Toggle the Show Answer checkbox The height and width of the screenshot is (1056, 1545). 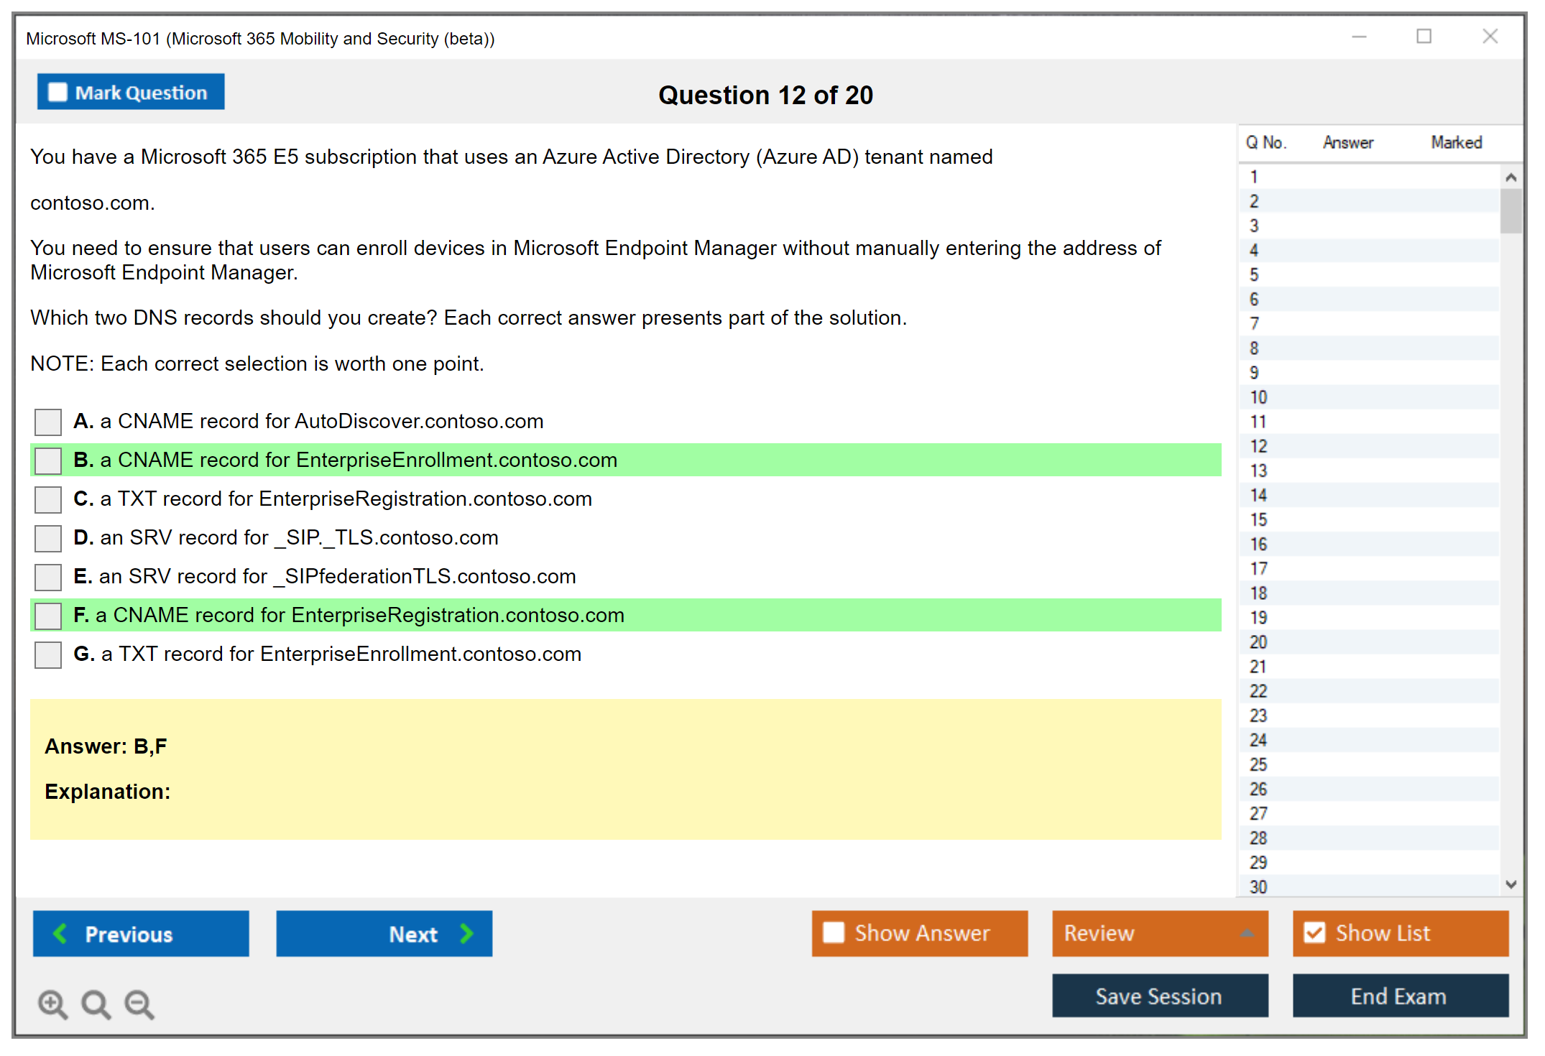pos(834,932)
